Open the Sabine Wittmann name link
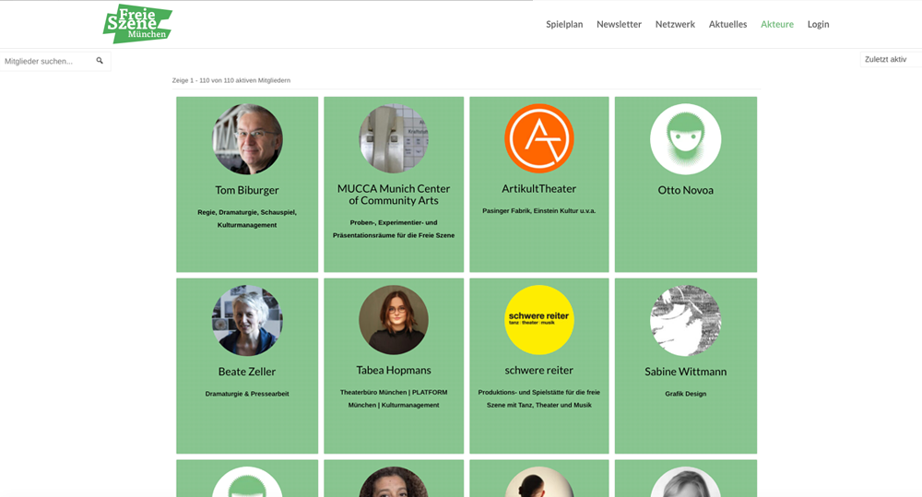 686,372
